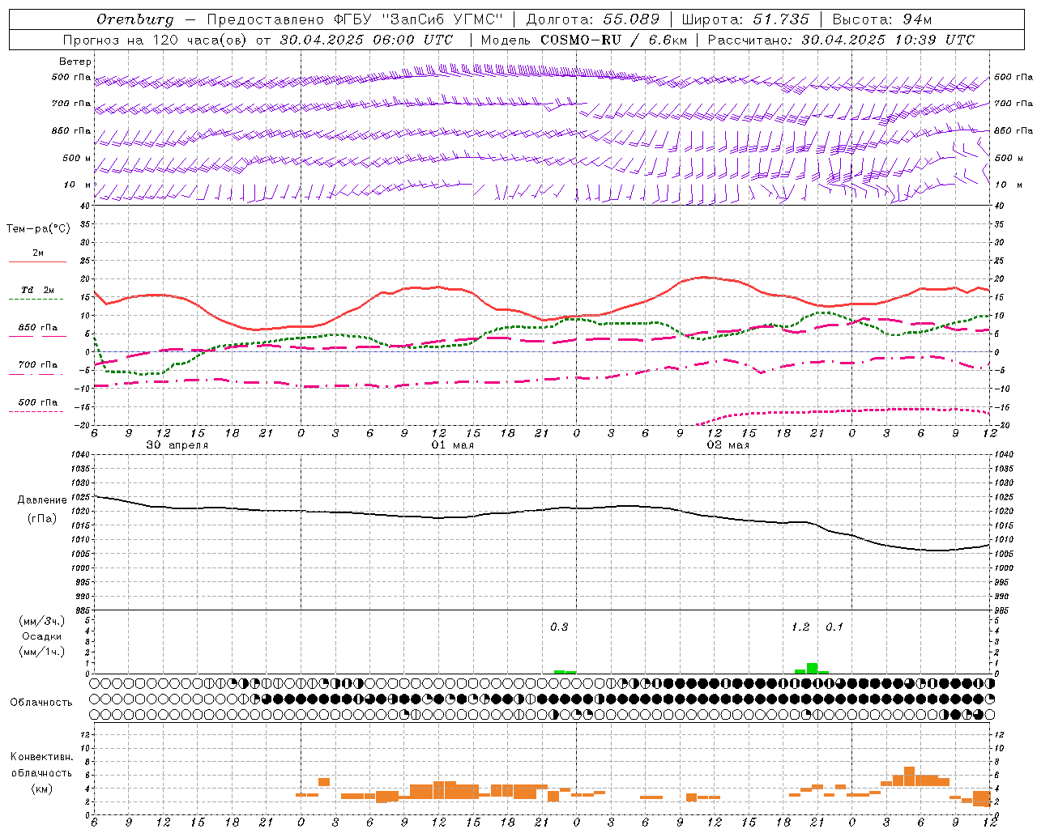This screenshot has height=829, width=1037.
Task: Click the "(км)" convective height unit label
Action: point(41,789)
